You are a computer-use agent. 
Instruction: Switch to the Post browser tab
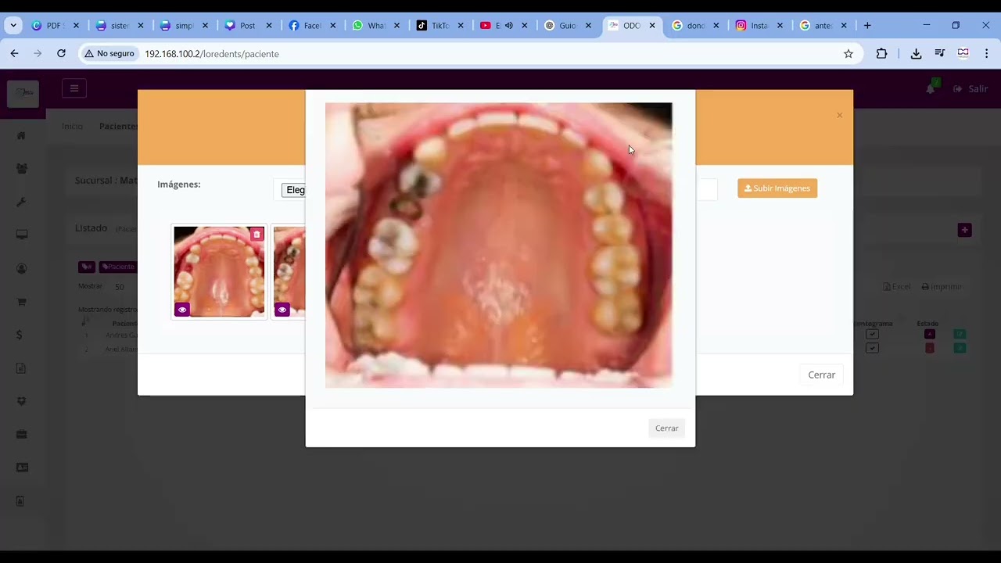[247, 26]
